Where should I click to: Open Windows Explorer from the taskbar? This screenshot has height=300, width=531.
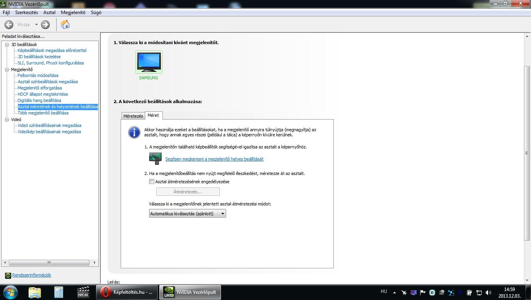[34, 292]
